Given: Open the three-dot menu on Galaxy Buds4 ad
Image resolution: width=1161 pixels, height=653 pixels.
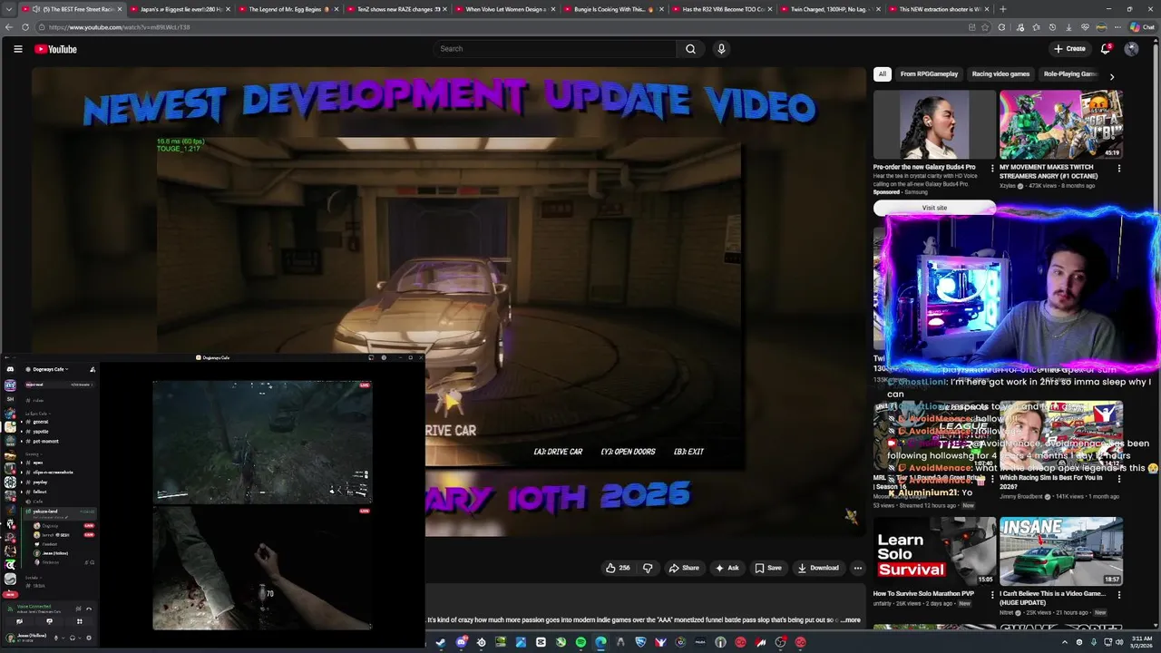Looking at the screenshot, I should coord(991,168).
